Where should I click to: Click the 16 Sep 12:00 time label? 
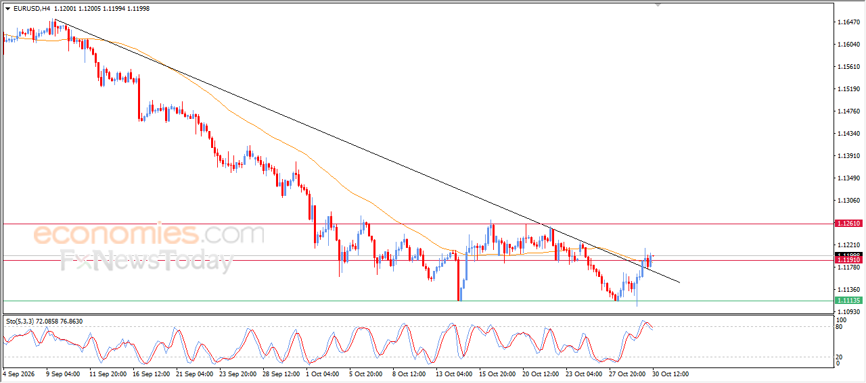tap(150, 373)
